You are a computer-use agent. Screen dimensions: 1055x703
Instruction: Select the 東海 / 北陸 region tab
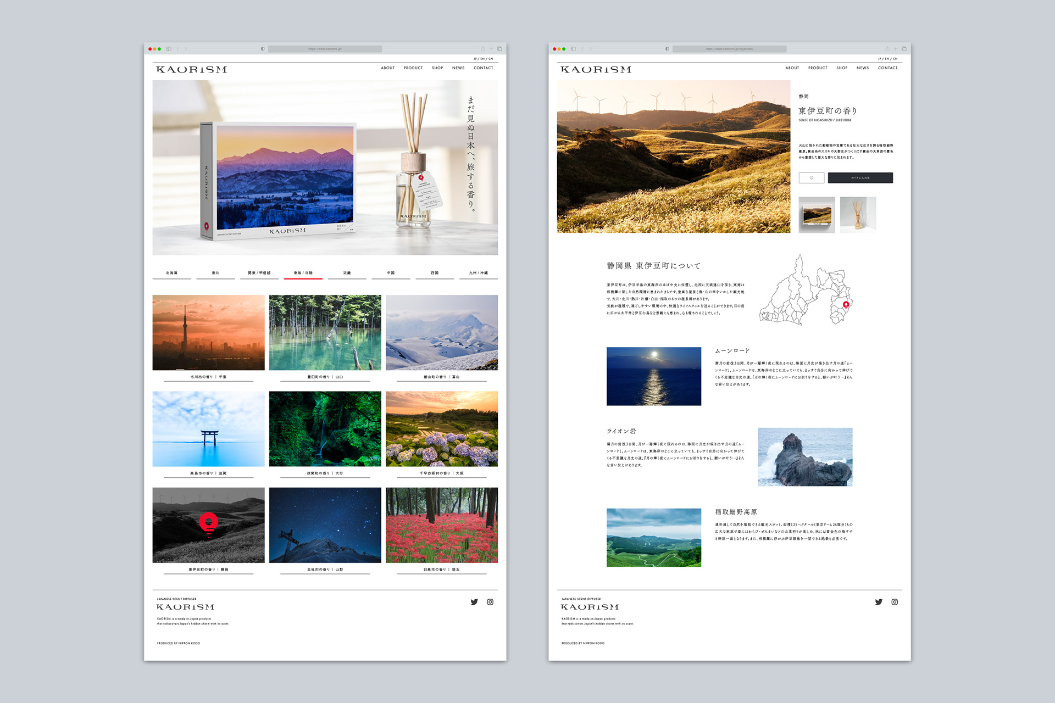[303, 273]
